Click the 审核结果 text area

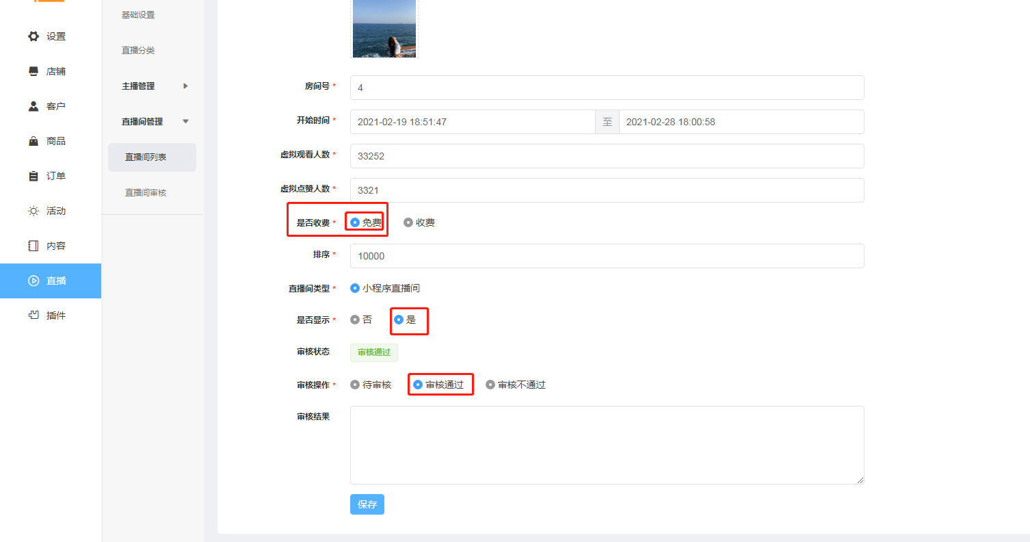point(607,446)
